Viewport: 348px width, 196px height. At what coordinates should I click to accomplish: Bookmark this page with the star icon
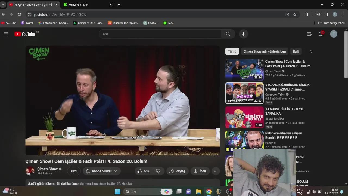(295, 14)
